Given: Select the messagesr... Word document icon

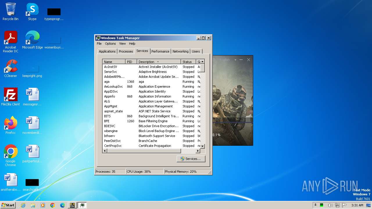Looking at the screenshot, I should [32, 97].
